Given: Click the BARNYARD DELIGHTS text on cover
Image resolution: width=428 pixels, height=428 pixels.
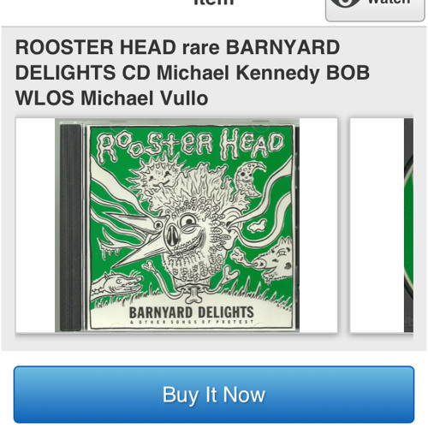Looking at the screenshot, I should pyautogui.click(x=191, y=312).
